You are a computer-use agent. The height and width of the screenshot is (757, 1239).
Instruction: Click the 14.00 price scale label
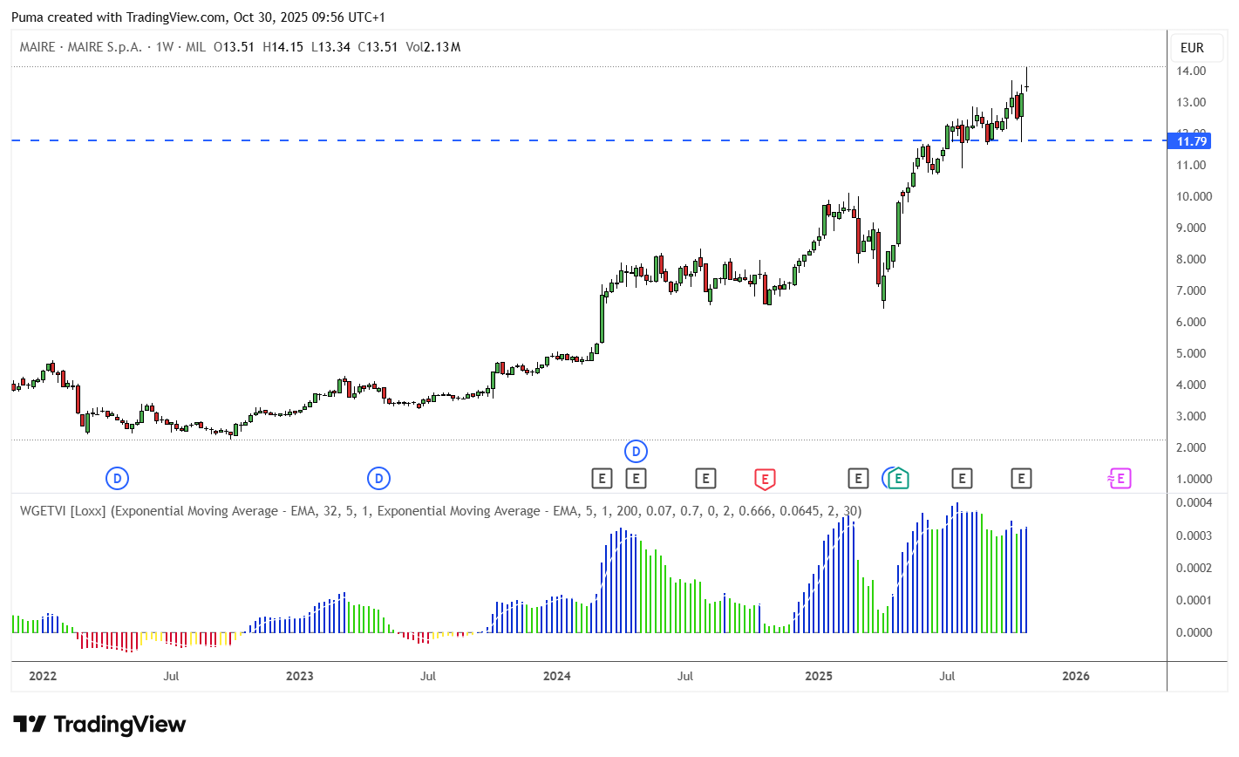tap(1191, 71)
